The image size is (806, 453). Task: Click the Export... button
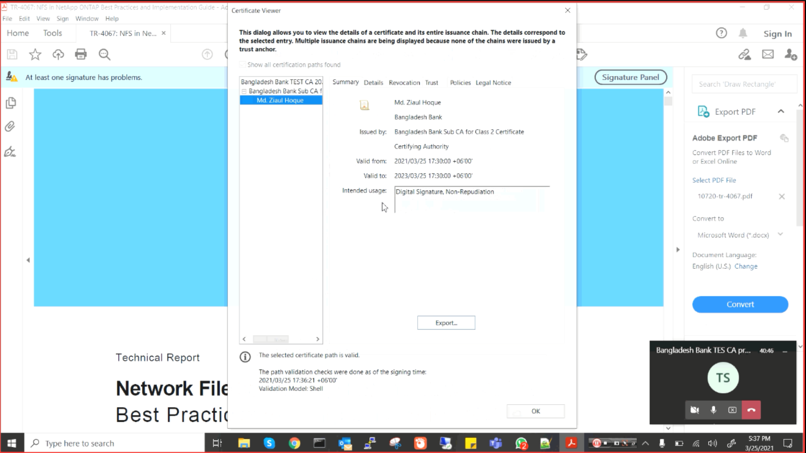coord(446,323)
